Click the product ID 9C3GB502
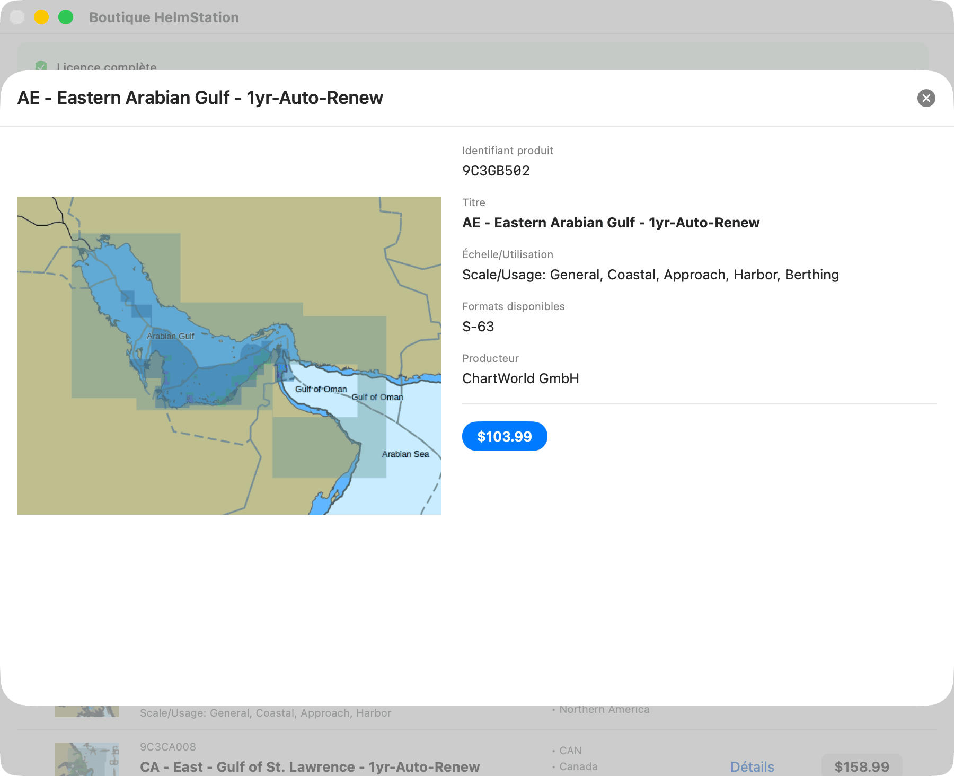Viewport: 954px width, 776px height. point(496,171)
